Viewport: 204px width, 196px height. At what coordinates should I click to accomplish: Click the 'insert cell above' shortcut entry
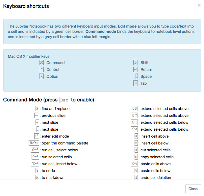(x=154, y=136)
